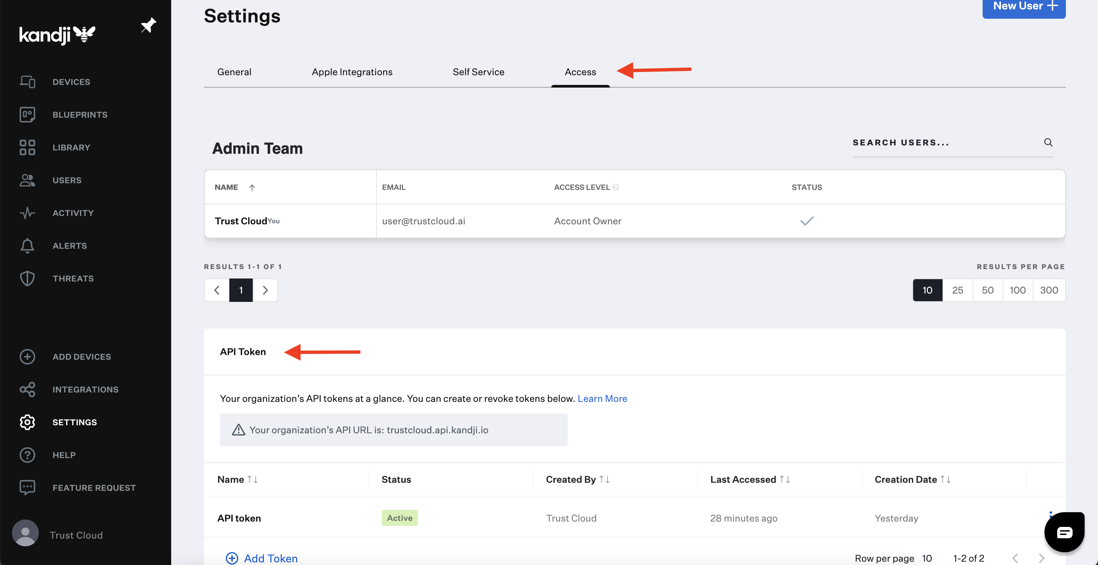Open the Alerts bell icon
Viewport: 1098px width, 565px height.
click(27, 245)
